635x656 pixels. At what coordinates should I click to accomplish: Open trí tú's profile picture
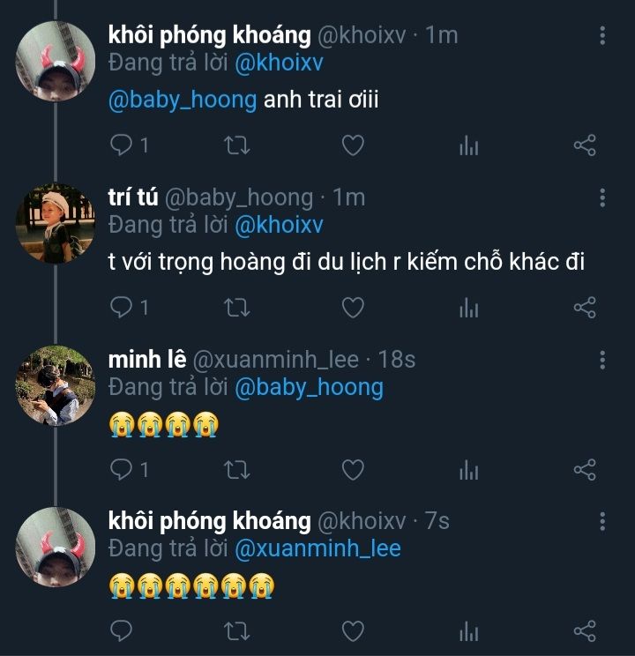pyautogui.click(x=55, y=224)
